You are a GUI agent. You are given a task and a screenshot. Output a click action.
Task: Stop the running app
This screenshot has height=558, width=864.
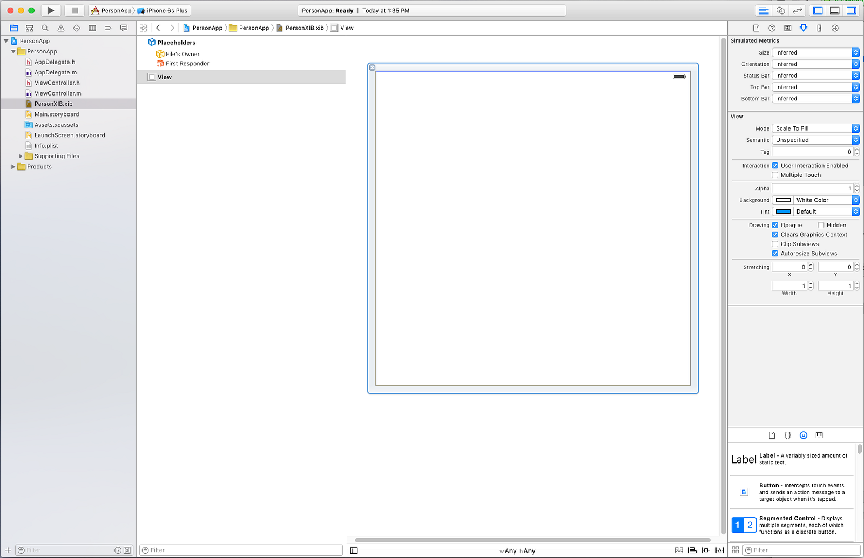pos(75,10)
